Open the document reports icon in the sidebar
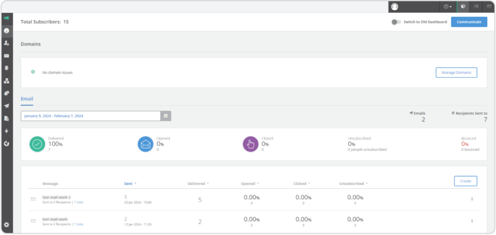Image resolution: width=496 pixels, height=235 pixels. tap(6, 118)
